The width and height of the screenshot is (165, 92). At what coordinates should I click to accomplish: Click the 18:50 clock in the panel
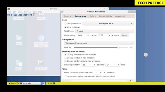[x=49, y=83]
